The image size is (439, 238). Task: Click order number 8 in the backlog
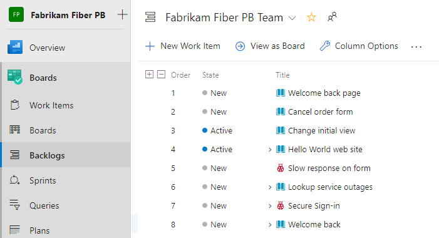pos(173,225)
